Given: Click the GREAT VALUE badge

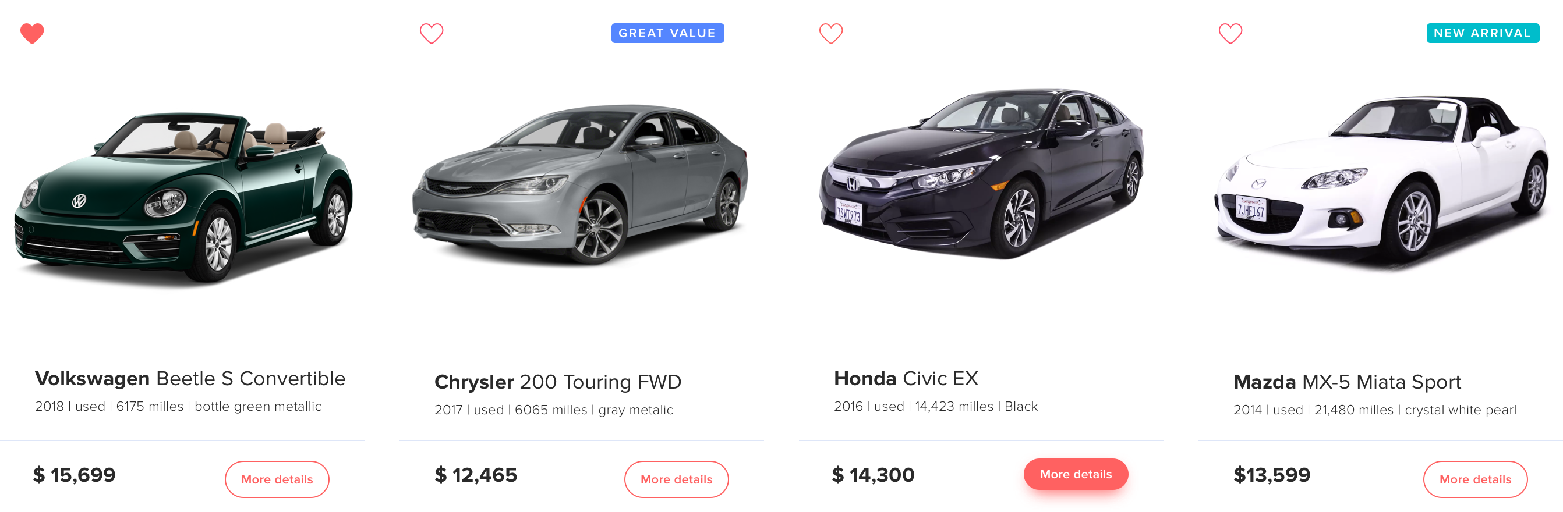Looking at the screenshot, I should pyautogui.click(x=667, y=33).
